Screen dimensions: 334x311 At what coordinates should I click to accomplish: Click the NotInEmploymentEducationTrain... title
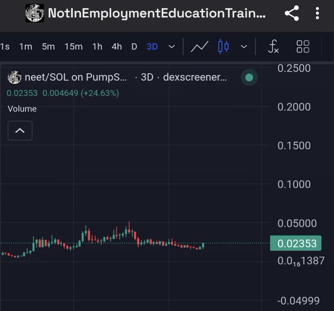click(157, 13)
